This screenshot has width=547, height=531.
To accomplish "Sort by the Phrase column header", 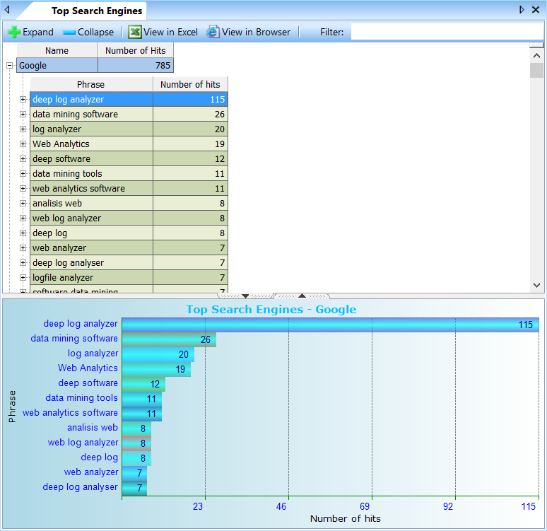I will (91, 84).
